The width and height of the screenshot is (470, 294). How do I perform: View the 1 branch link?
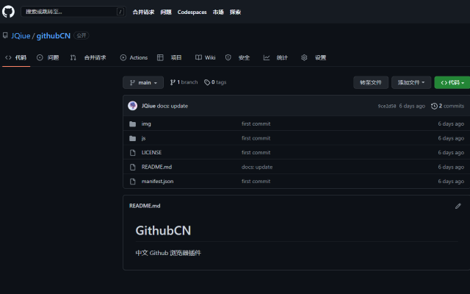click(184, 82)
